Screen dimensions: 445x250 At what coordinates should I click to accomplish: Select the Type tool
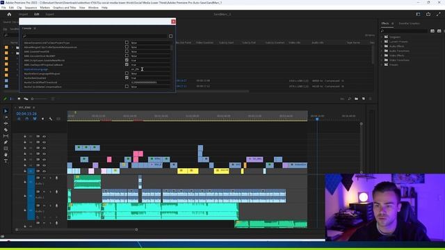[x=6, y=161]
